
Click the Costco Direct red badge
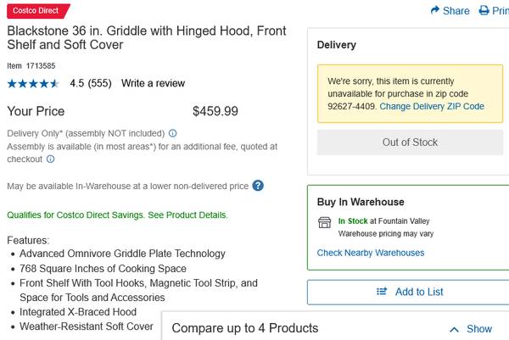pyautogui.click(x=38, y=11)
